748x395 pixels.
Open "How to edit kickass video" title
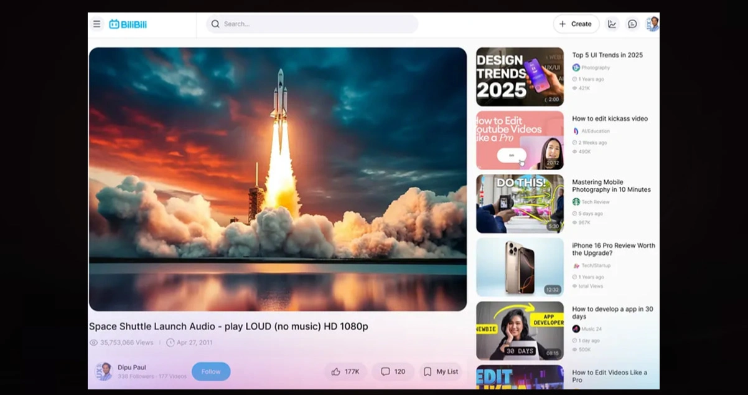point(610,118)
